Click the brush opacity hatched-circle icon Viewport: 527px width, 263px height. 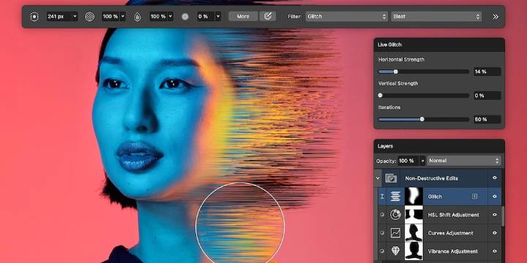[x=89, y=16]
